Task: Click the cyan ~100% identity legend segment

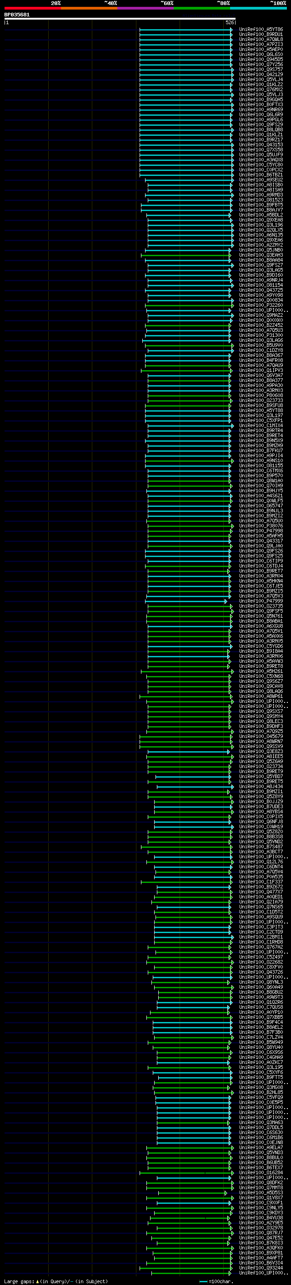Action: (258, 8)
